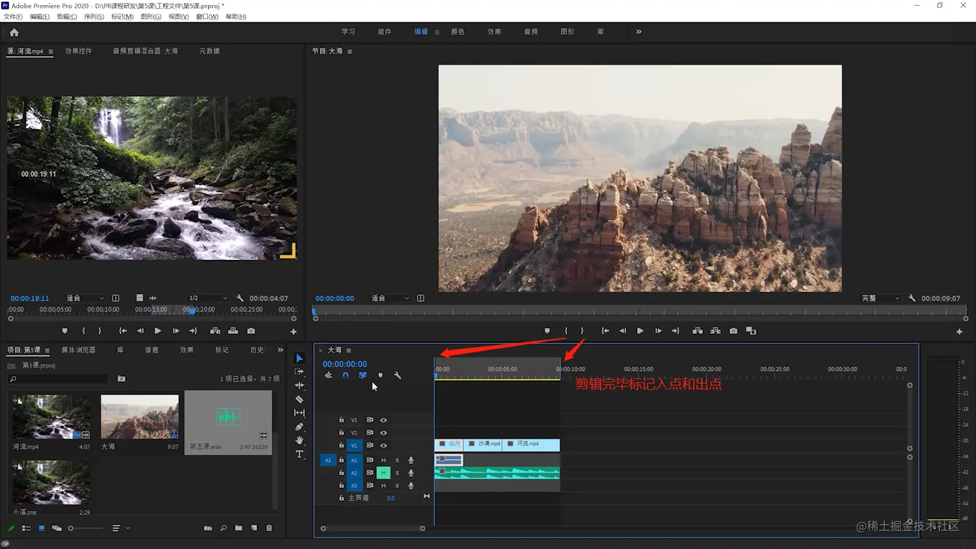Select the Ripple Edit tool
Viewport: 976px width, 549px height.
(300, 385)
